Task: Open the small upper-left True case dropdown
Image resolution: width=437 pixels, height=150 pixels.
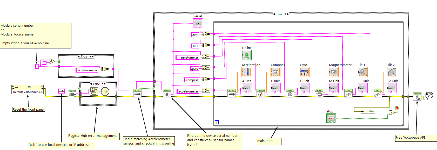Action: coord(90,57)
